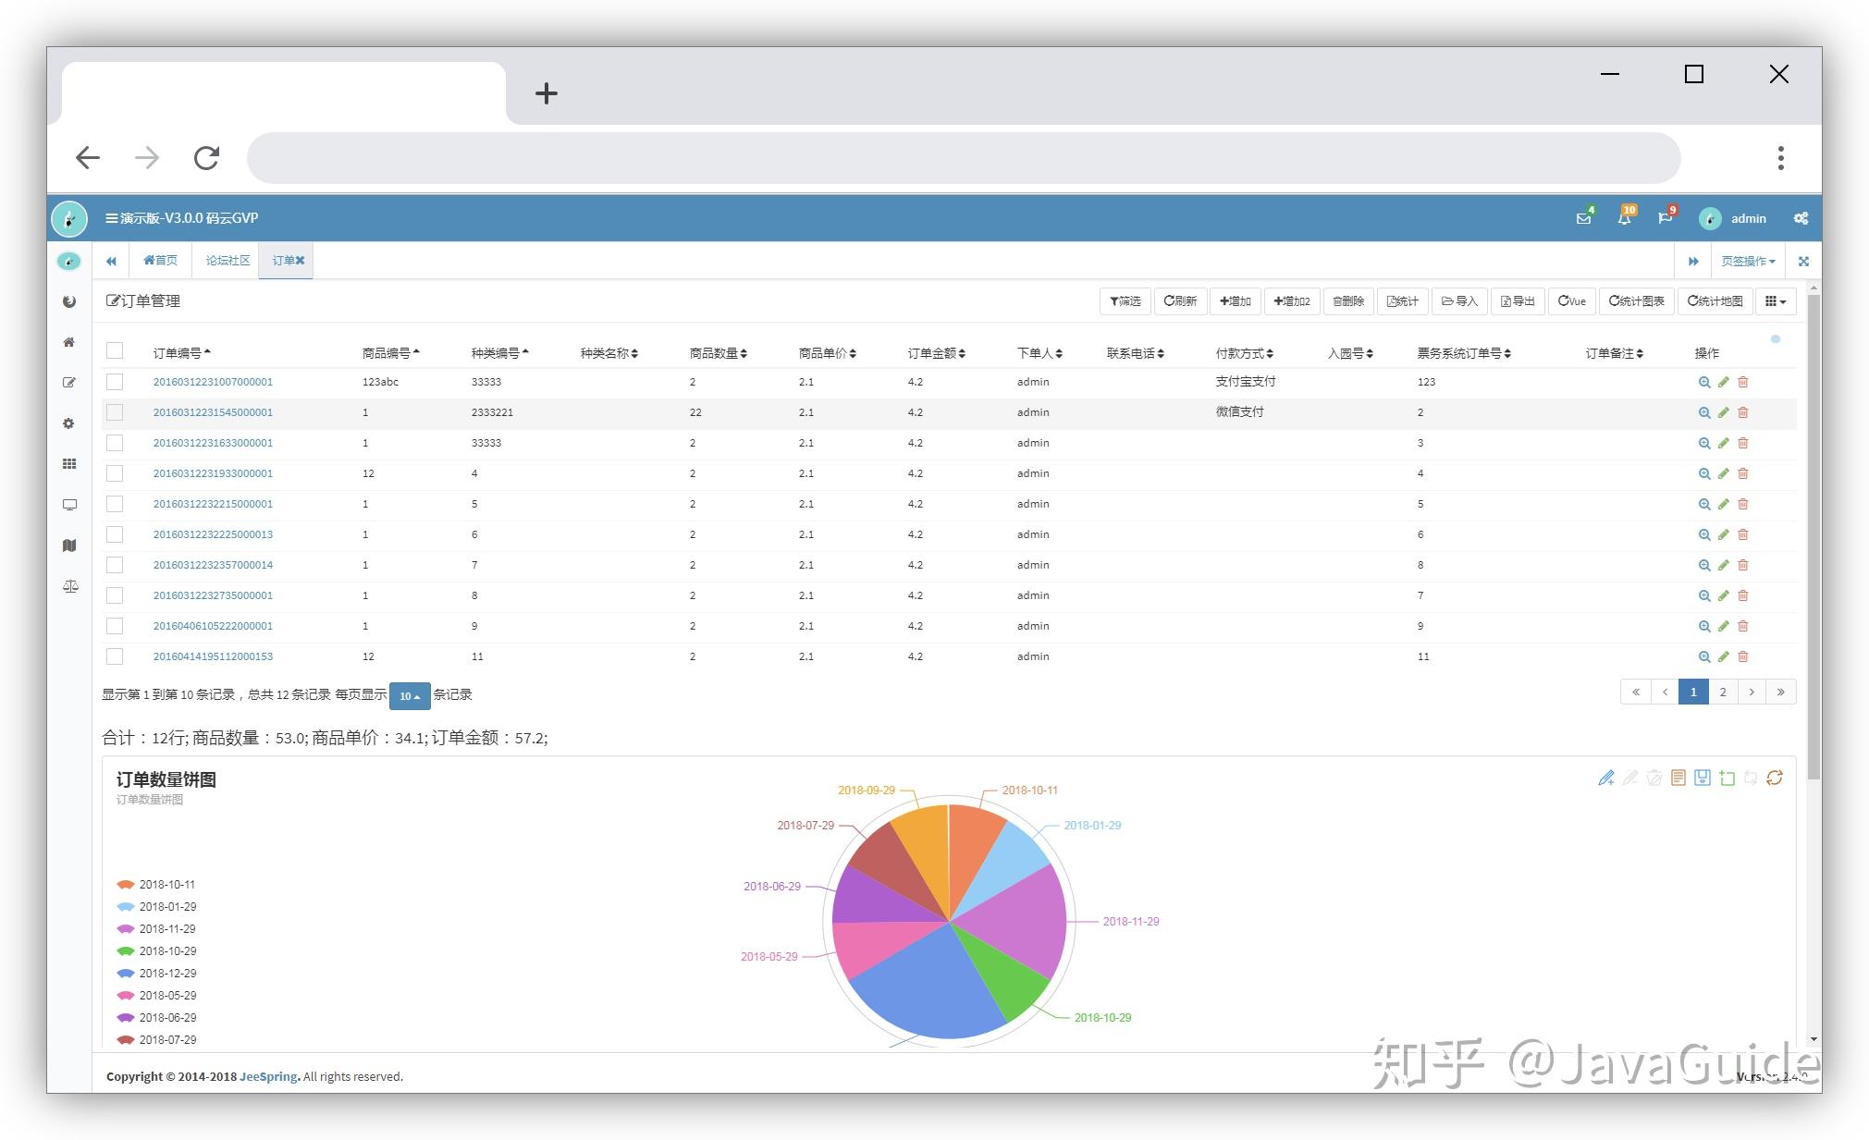Open the column chooser grid dropdown

pos(1774,300)
